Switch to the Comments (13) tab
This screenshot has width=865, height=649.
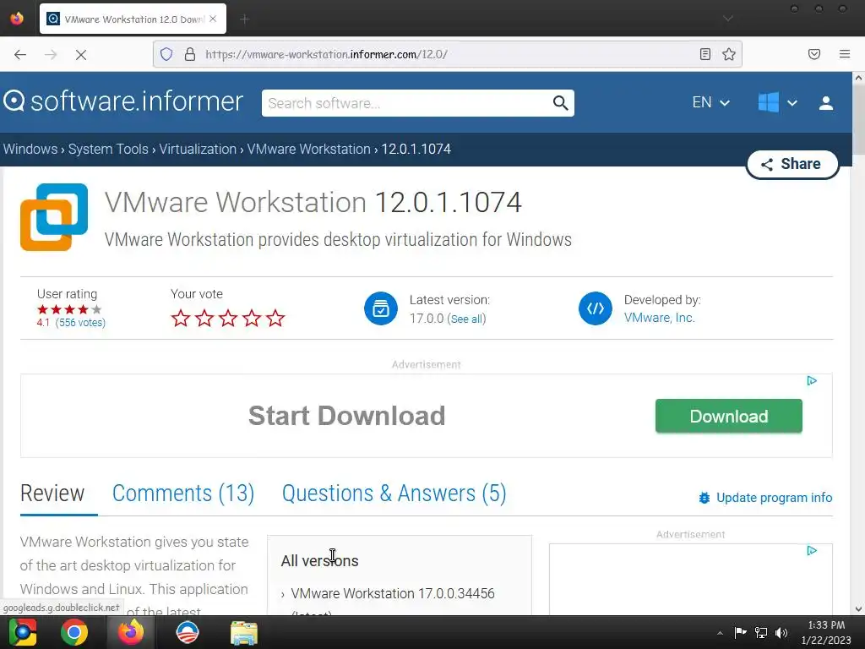tap(183, 494)
